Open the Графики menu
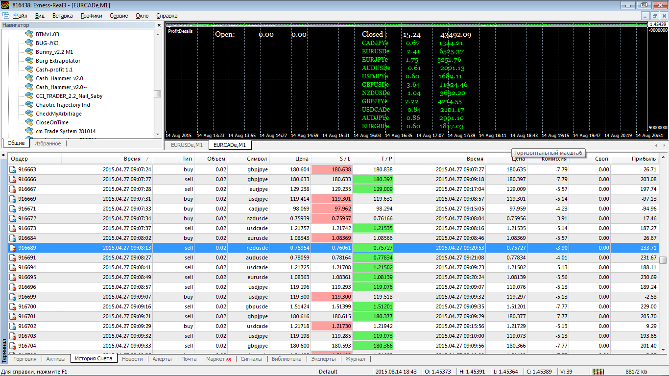This screenshot has width=669, height=376. (91, 16)
